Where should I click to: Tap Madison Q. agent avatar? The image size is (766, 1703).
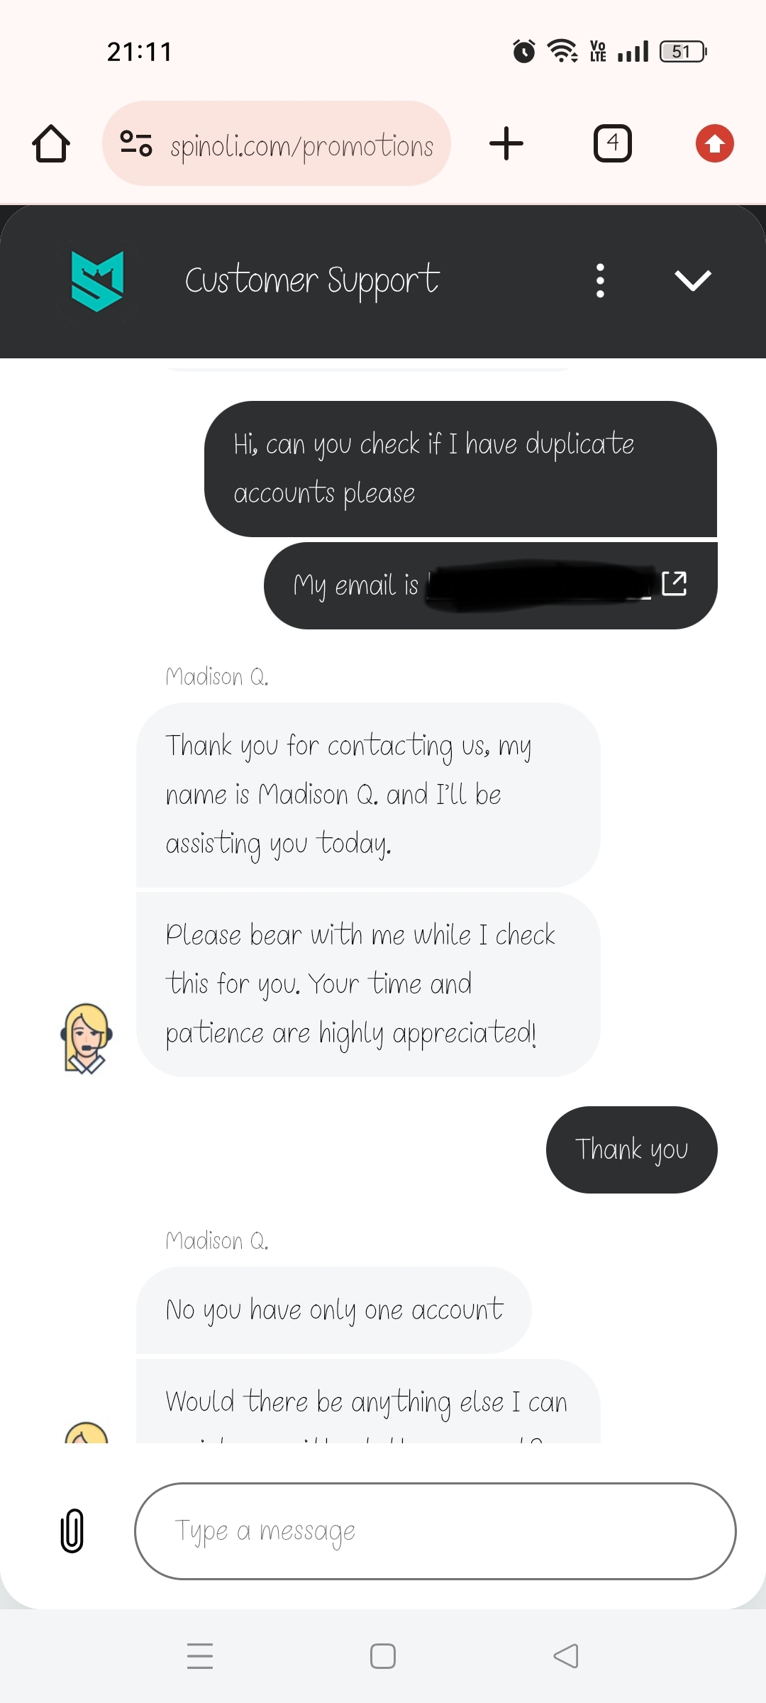86,1037
